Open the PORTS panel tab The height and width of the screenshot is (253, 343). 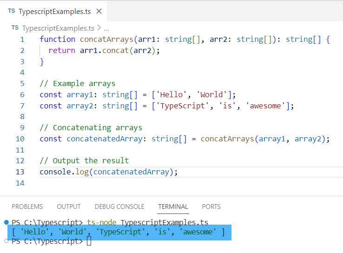coord(211,206)
